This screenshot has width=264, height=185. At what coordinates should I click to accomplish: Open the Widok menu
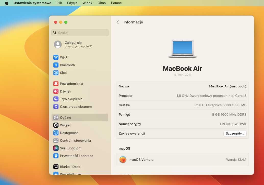click(87, 3)
